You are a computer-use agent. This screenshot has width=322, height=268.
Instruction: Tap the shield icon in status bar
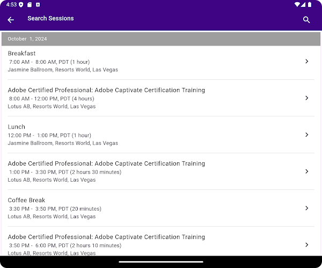(x=21, y=4)
